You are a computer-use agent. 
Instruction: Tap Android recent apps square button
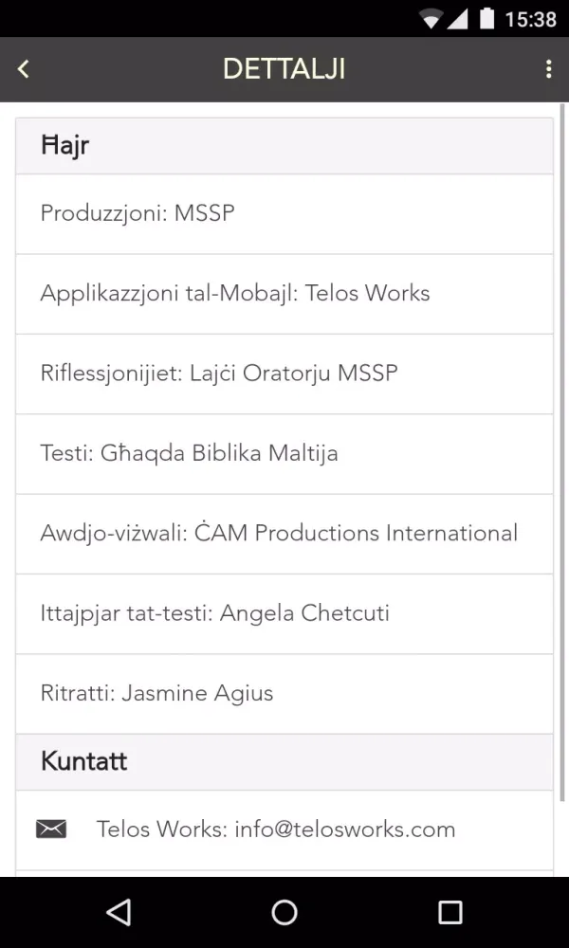click(450, 912)
